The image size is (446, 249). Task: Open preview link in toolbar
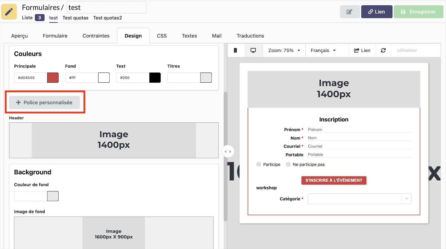(x=362, y=50)
